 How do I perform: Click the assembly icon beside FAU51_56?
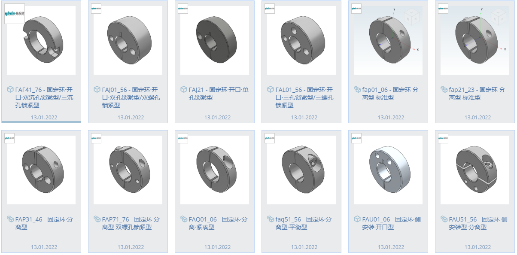444,219
